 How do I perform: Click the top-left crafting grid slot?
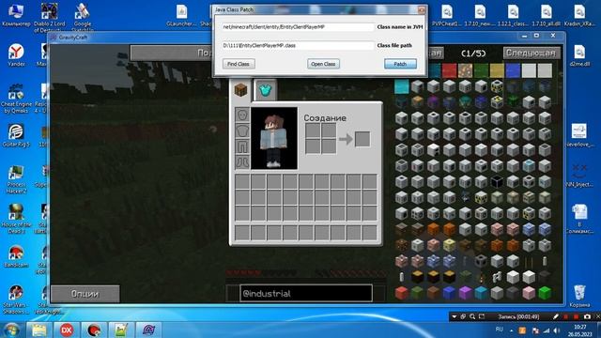pos(313,131)
